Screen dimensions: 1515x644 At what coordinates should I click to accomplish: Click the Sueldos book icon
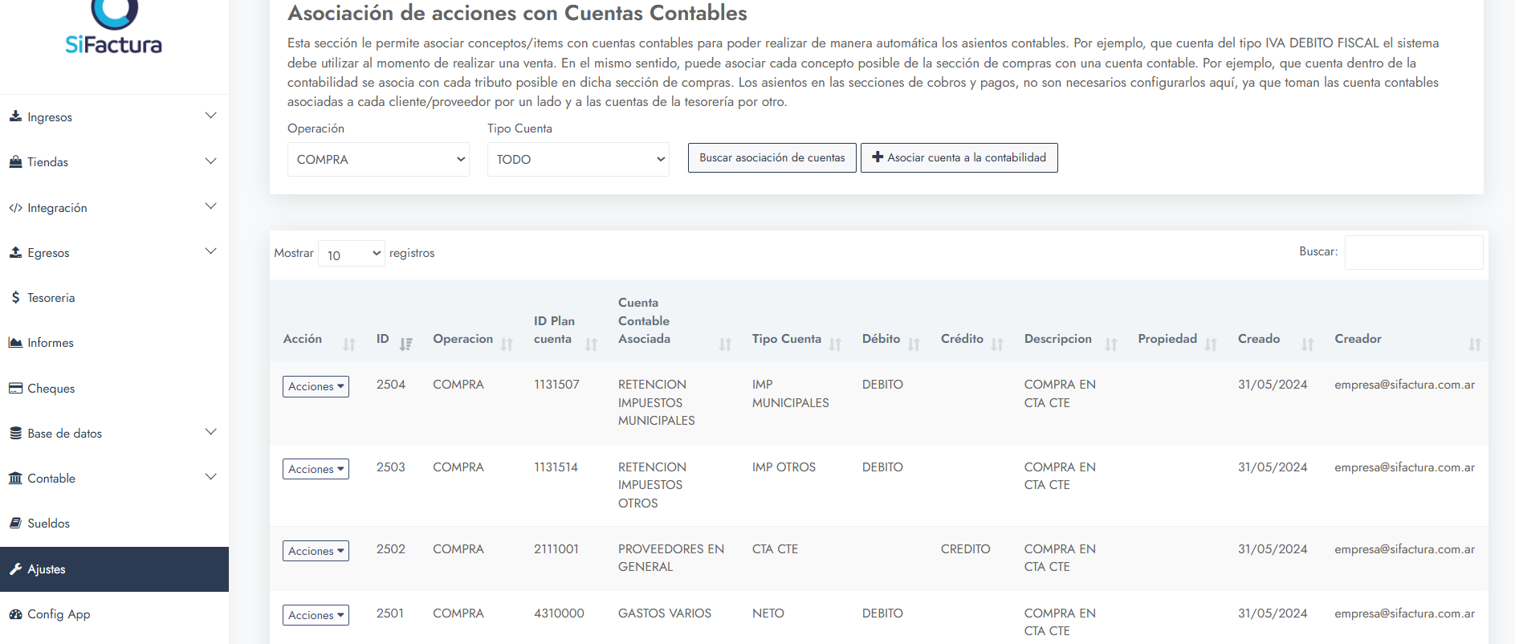tap(15, 523)
